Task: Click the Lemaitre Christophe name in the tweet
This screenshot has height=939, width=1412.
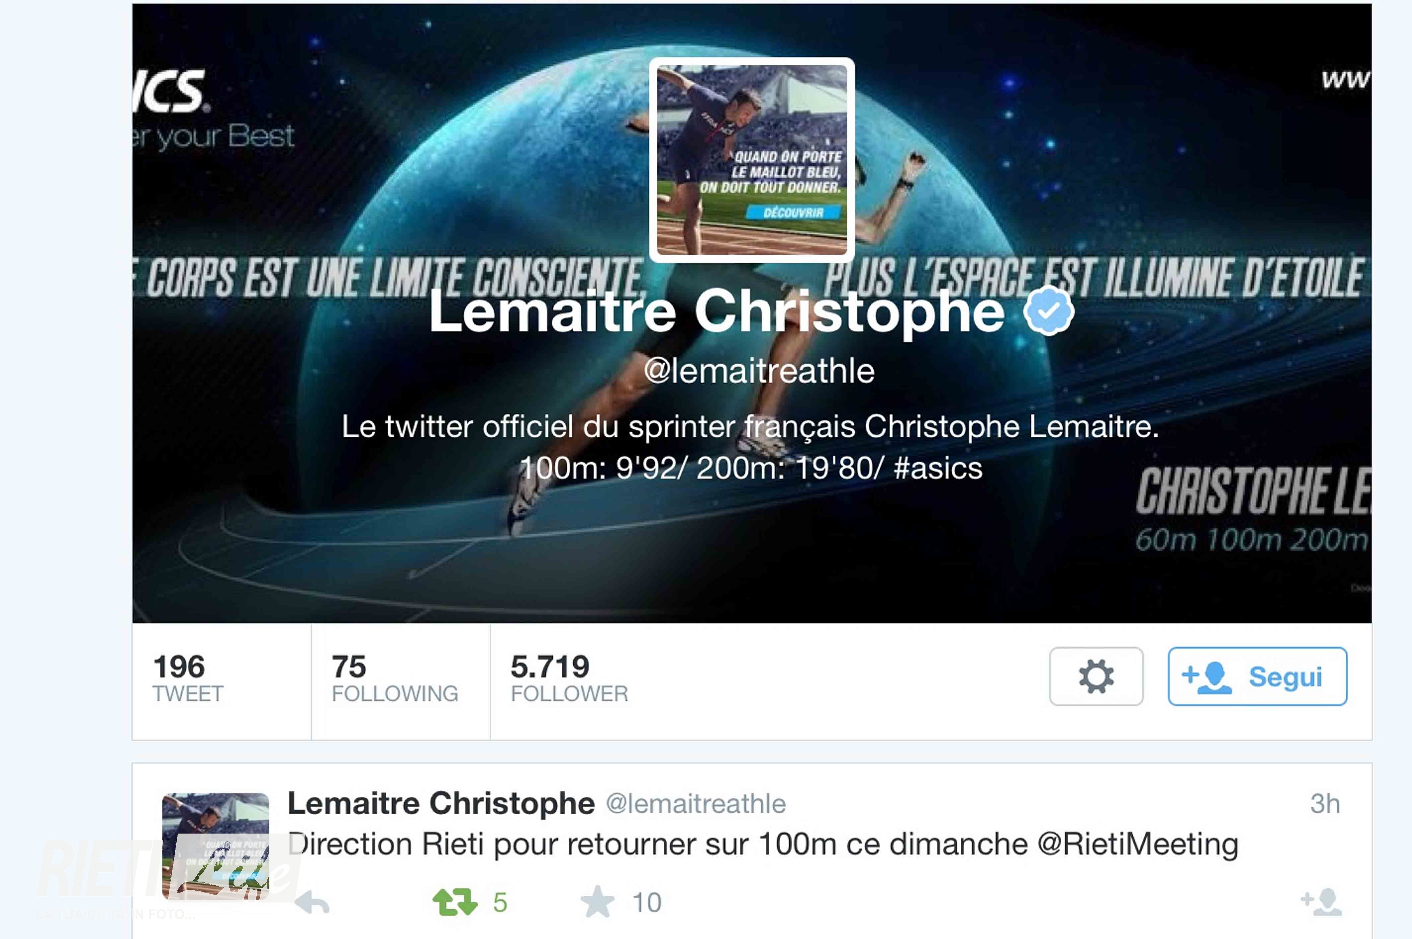Action: click(x=441, y=803)
